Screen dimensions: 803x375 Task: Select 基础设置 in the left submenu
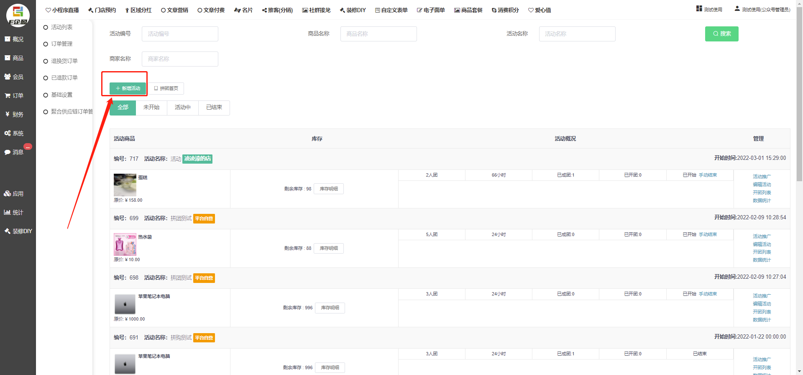pyautogui.click(x=61, y=95)
